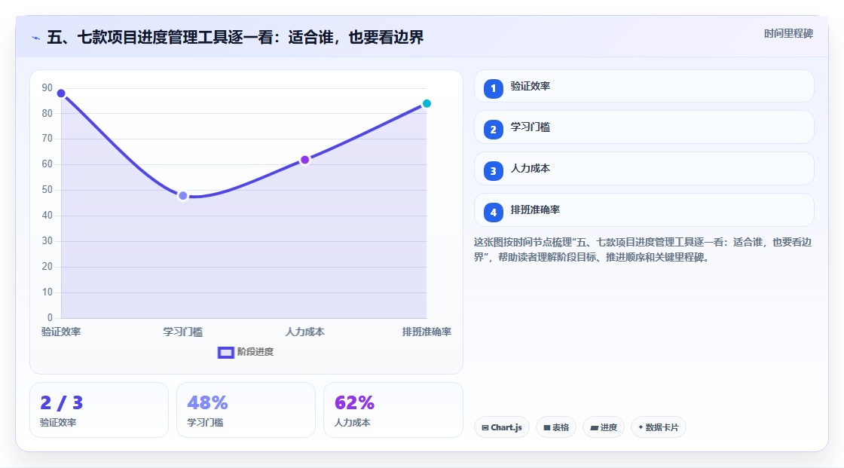Open the 验证效率 milestone row
Screen dimensions: 844x468
click(x=644, y=86)
